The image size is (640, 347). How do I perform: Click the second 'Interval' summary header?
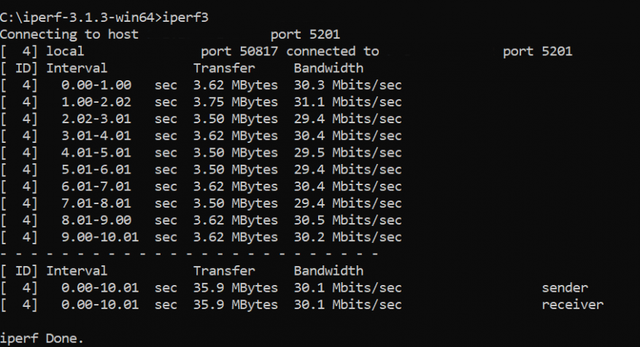tap(77, 270)
